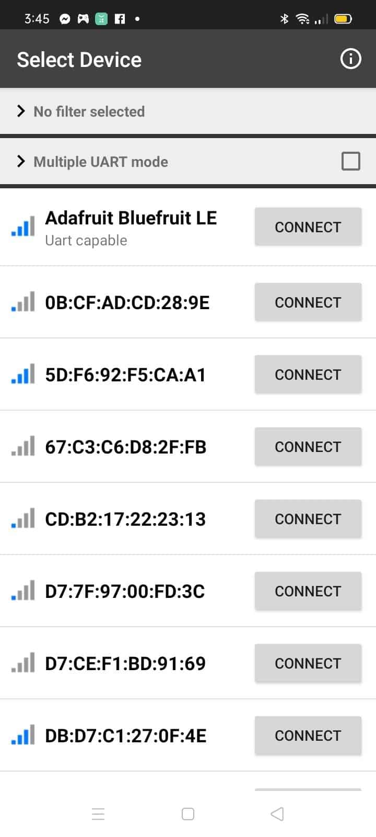Screen dimensions: 376x837
Task: Connect to Adafruit Bluefruit LE
Action: [308, 227]
